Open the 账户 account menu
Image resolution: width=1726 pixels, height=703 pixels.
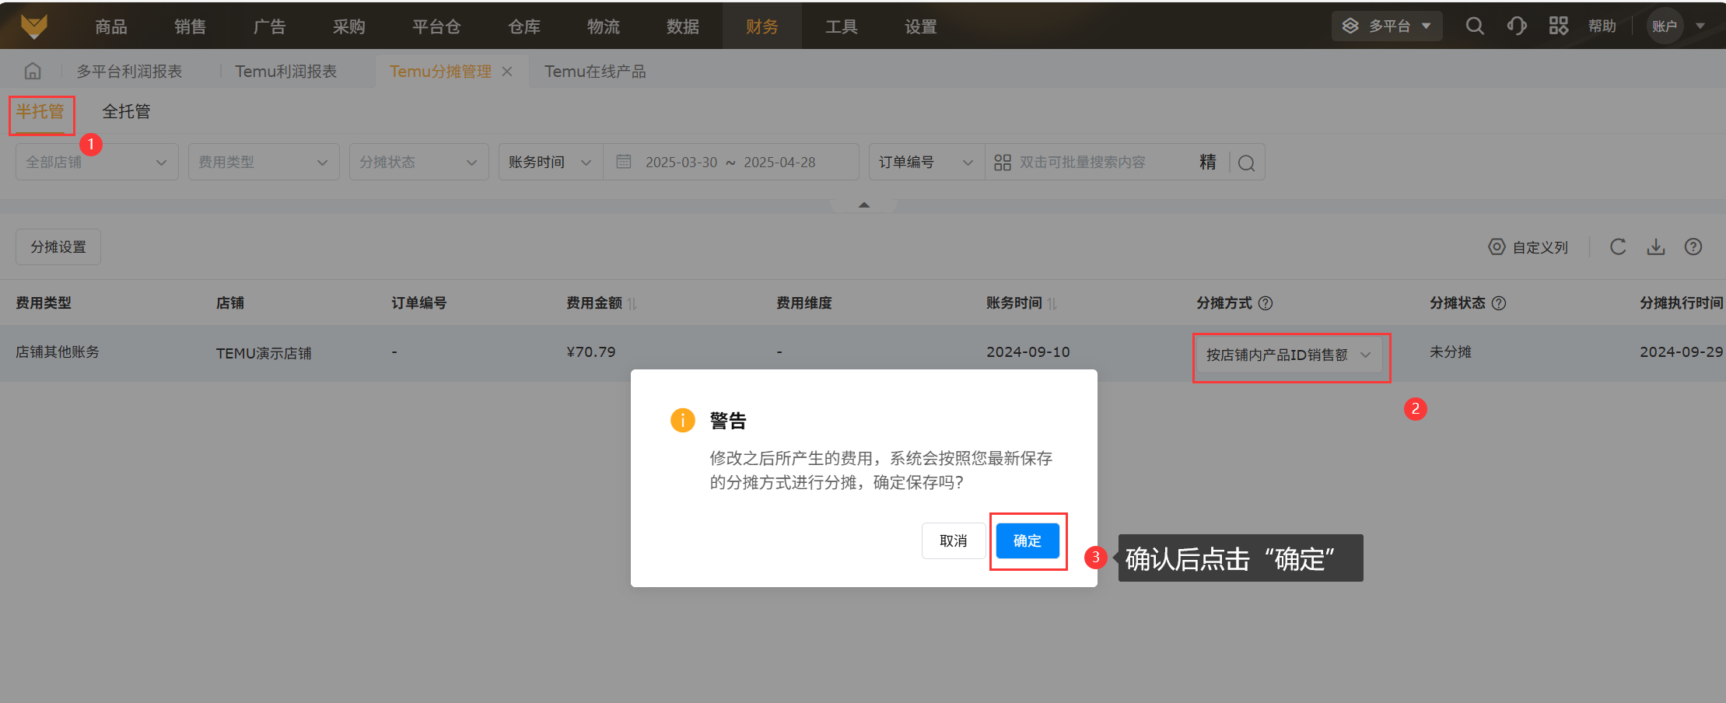1677,26
